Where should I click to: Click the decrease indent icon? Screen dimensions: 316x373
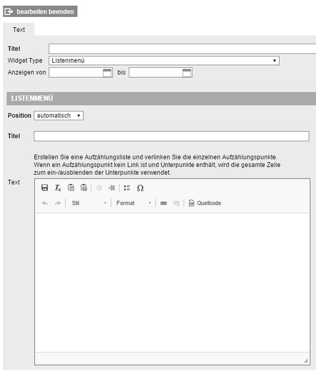click(x=99, y=188)
